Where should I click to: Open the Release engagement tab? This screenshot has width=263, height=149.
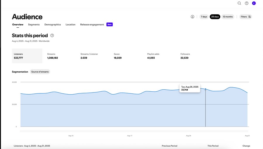tap(92, 25)
